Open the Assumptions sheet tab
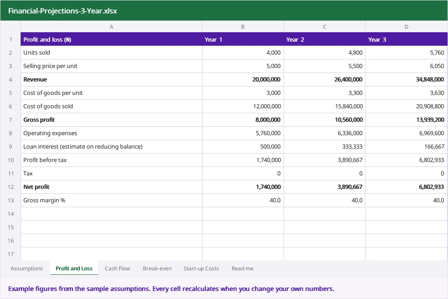This screenshot has height=299, width=448. [26, 268]
